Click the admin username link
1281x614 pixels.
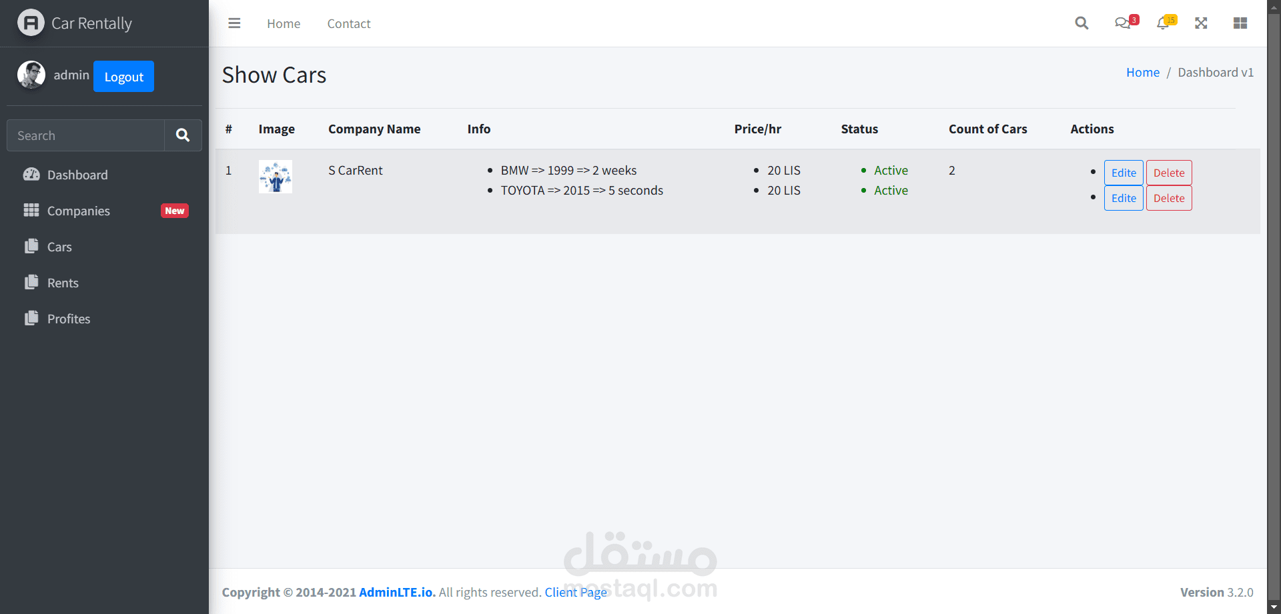point(71,75)
